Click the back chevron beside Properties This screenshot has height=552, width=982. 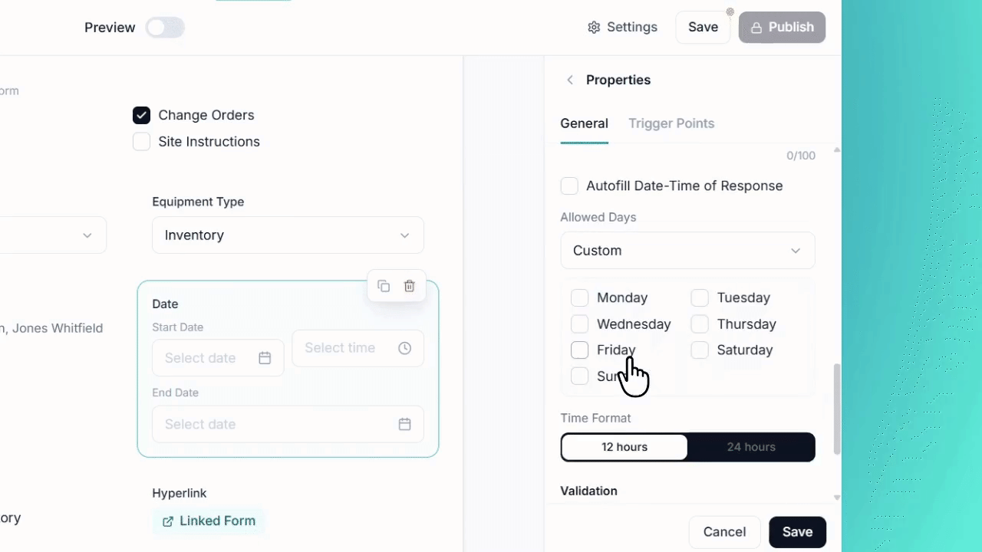tap(569, 80)
